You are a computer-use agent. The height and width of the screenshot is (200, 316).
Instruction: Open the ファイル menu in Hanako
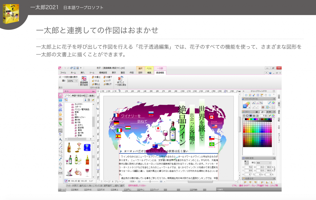[x=63, y=73]
